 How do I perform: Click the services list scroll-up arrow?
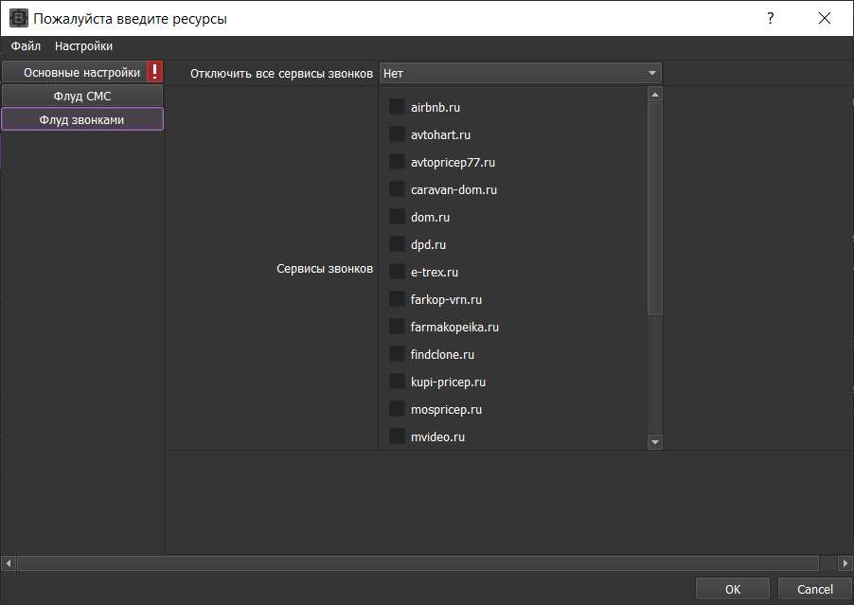coord(654,95)
